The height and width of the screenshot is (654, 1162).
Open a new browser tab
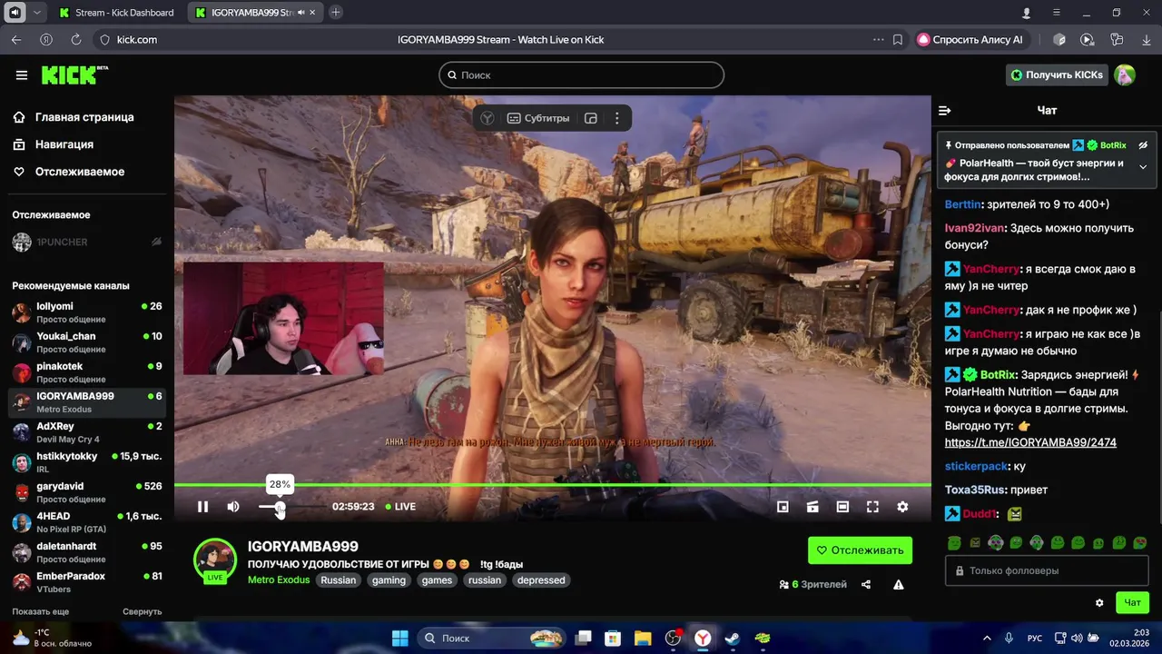(336, 13)
